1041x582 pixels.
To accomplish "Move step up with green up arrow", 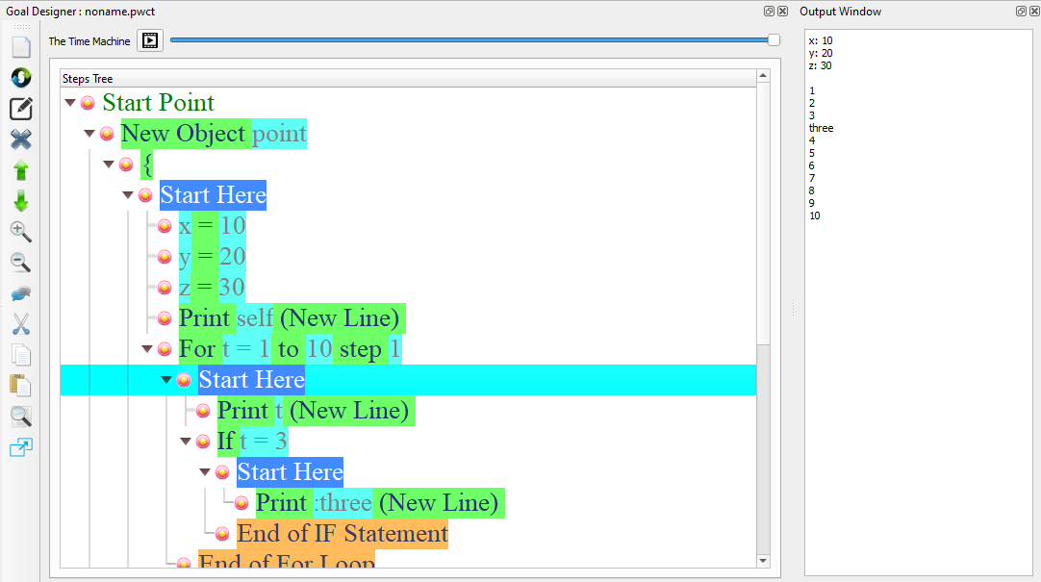I will 20,170.
